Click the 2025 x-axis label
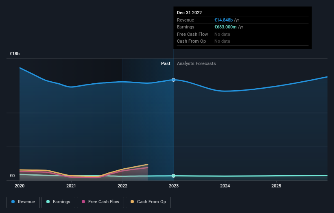This screenshot has height=213, width=334. pos(276,186)
